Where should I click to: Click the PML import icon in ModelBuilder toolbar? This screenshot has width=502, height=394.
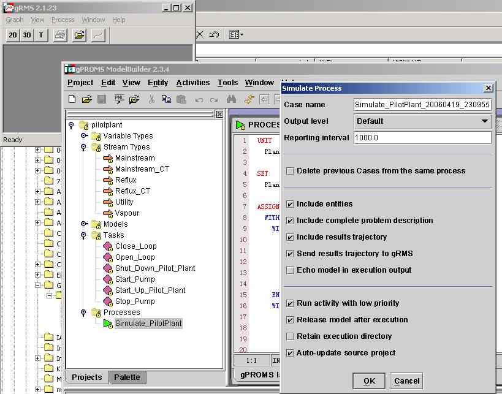coord(119,99)
